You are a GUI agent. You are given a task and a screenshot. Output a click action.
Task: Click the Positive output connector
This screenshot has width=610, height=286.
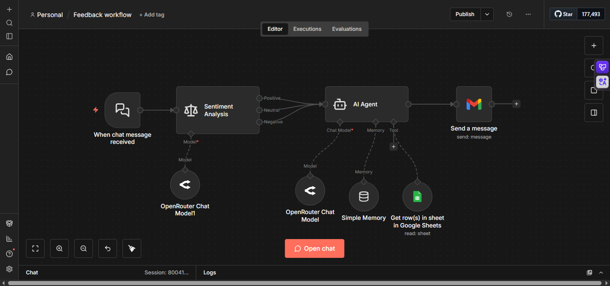(x=260, y=98)
